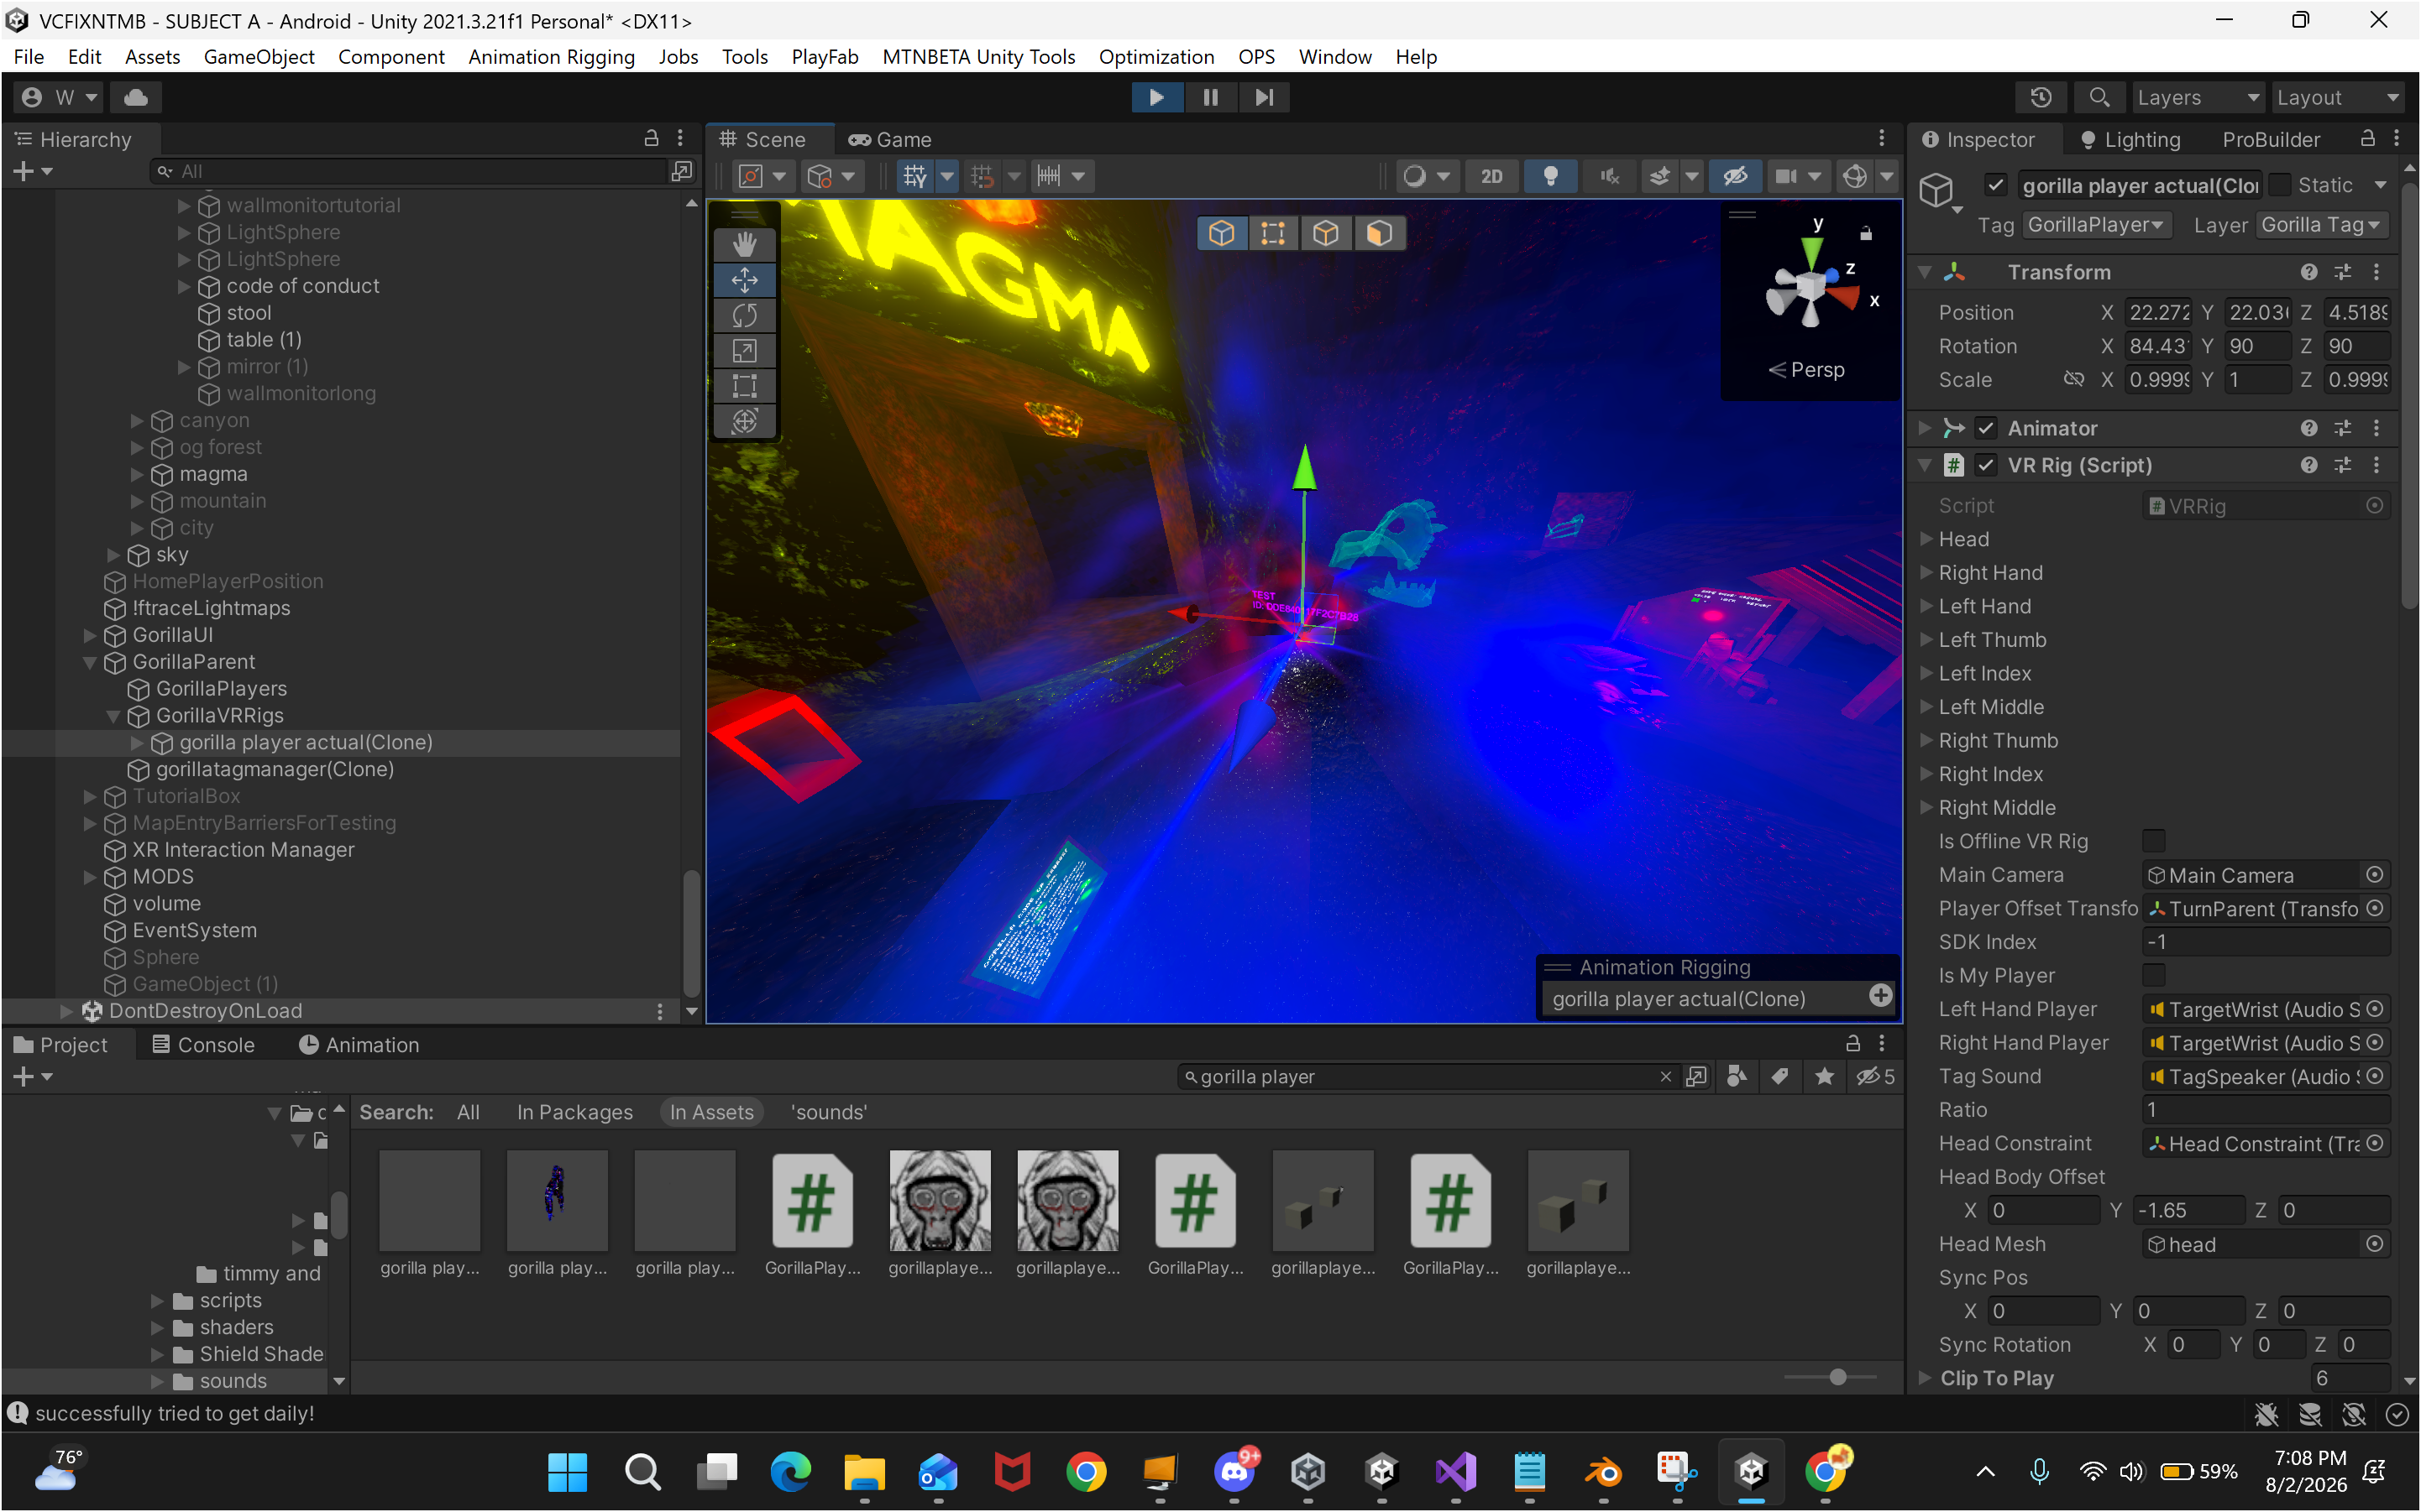Select the 'sounds' search scope
The width and height of the screenshot is (2421, 1512).
(829, 1112)
